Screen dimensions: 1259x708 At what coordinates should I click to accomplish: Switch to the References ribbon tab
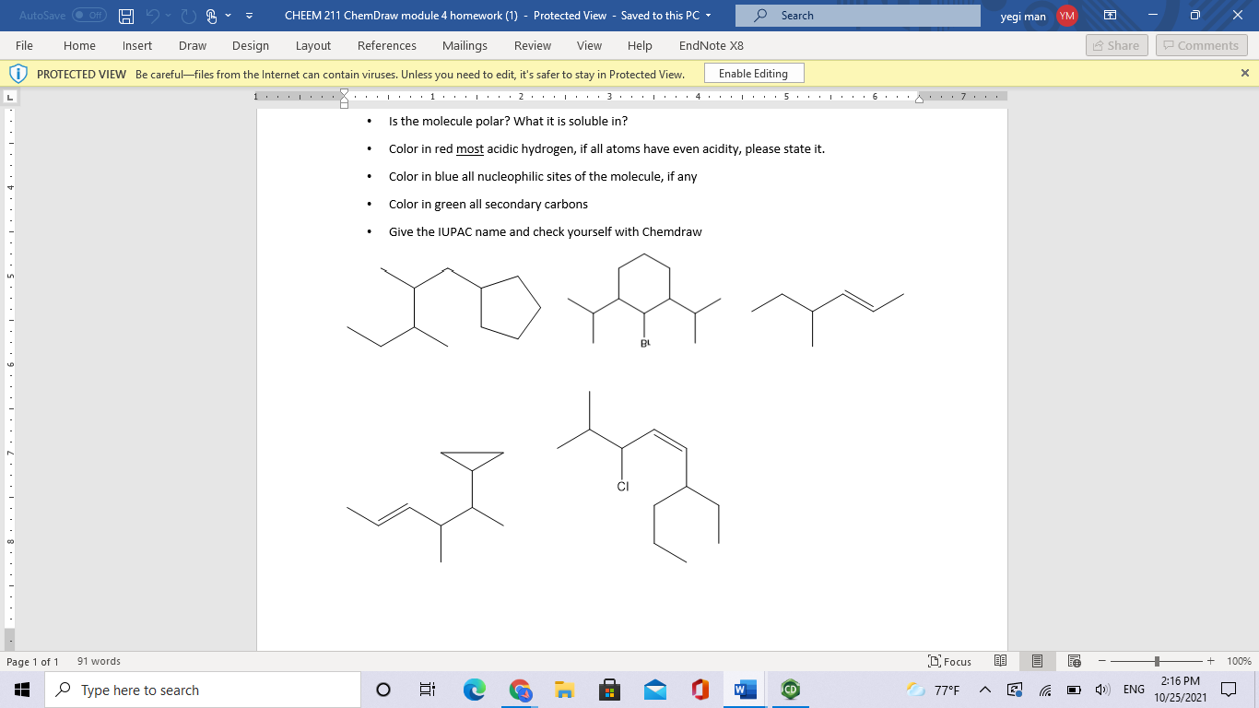pos(387,45)
